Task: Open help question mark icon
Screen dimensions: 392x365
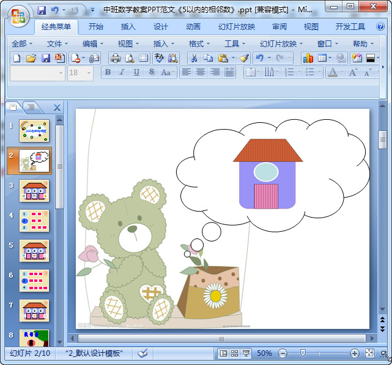Action: point(380,26)
